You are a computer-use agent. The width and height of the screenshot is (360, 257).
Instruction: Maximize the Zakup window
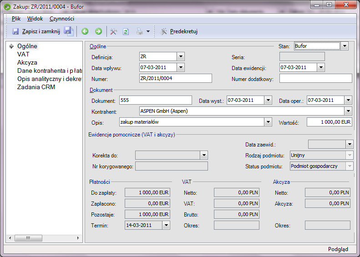click(329, 5)
